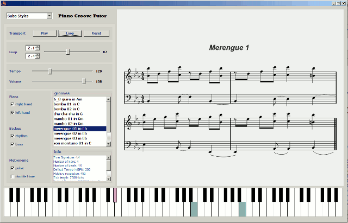Click 'Default Tempo in BPM: 200' line
The height and width of the screenshot is (223, 348).
(x=72, y=170)
